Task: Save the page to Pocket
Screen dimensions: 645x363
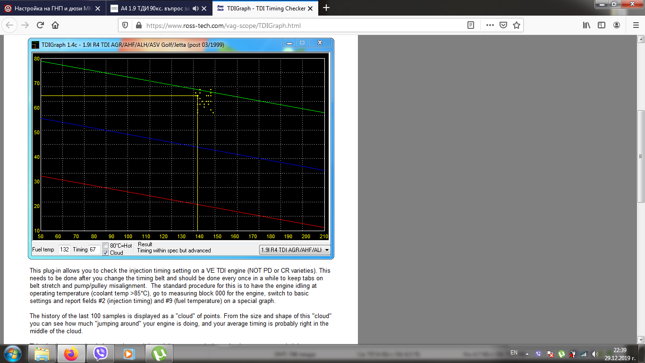Action: coord(503,26)
